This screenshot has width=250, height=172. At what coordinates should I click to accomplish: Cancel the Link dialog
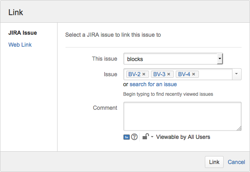pyautogui.click(x=236, y=162)
